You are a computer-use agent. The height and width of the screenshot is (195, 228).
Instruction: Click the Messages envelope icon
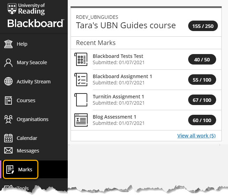8,151
